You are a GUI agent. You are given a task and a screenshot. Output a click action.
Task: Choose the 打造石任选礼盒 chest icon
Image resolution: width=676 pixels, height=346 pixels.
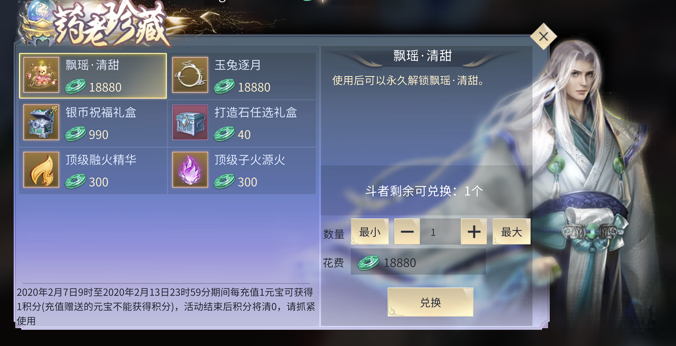pyautogui.click(x=190, y=123)
